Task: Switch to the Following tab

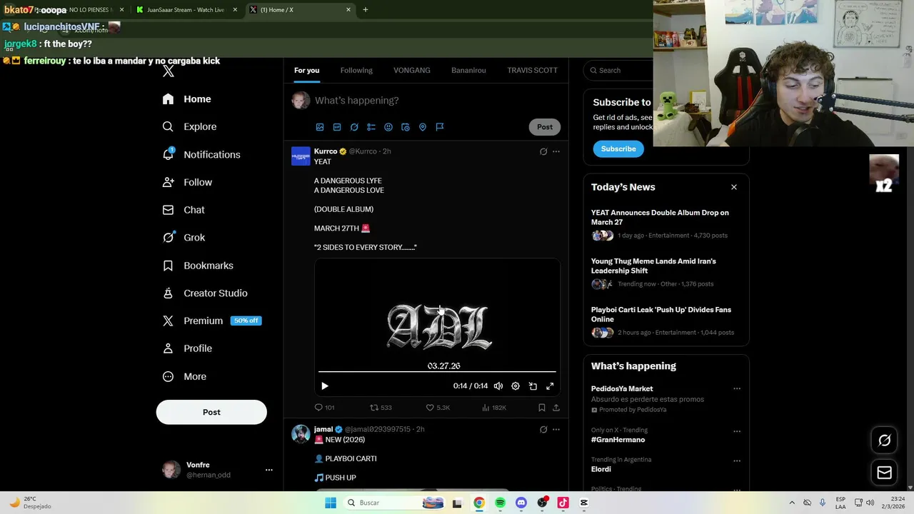Action: (356, 70)
